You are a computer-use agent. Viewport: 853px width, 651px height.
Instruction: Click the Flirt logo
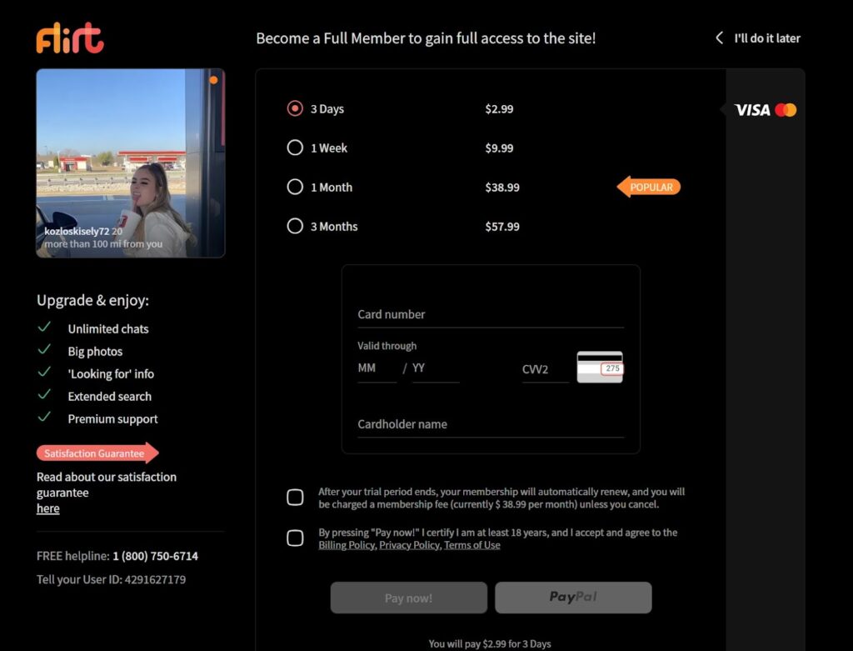pyautogui.click(x=70, y=38)
